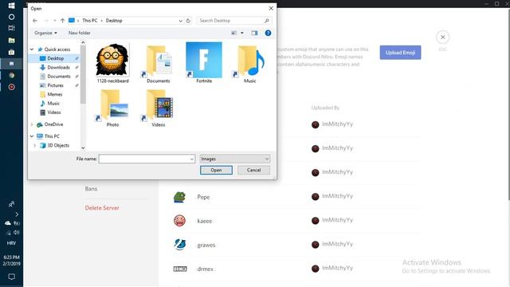510x287 pixels.
Task: Click the drmex emoji icon
Action: click(x=180, y=269)
